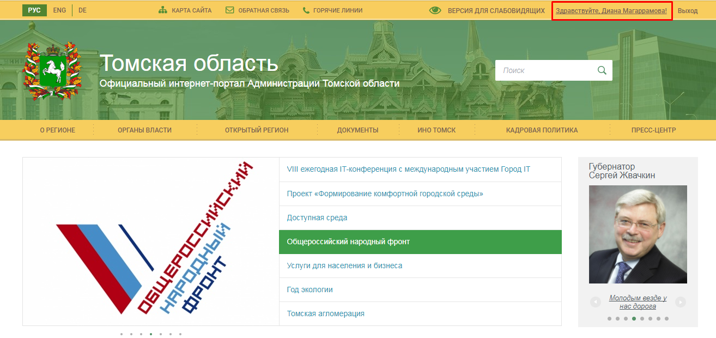This screenshot has width=716, height=338.
Task: Click the Tomsk region coat of arms
Action: [52, 70]
